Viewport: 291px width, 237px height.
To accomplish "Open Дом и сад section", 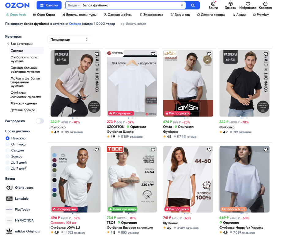I will [180, 15].
